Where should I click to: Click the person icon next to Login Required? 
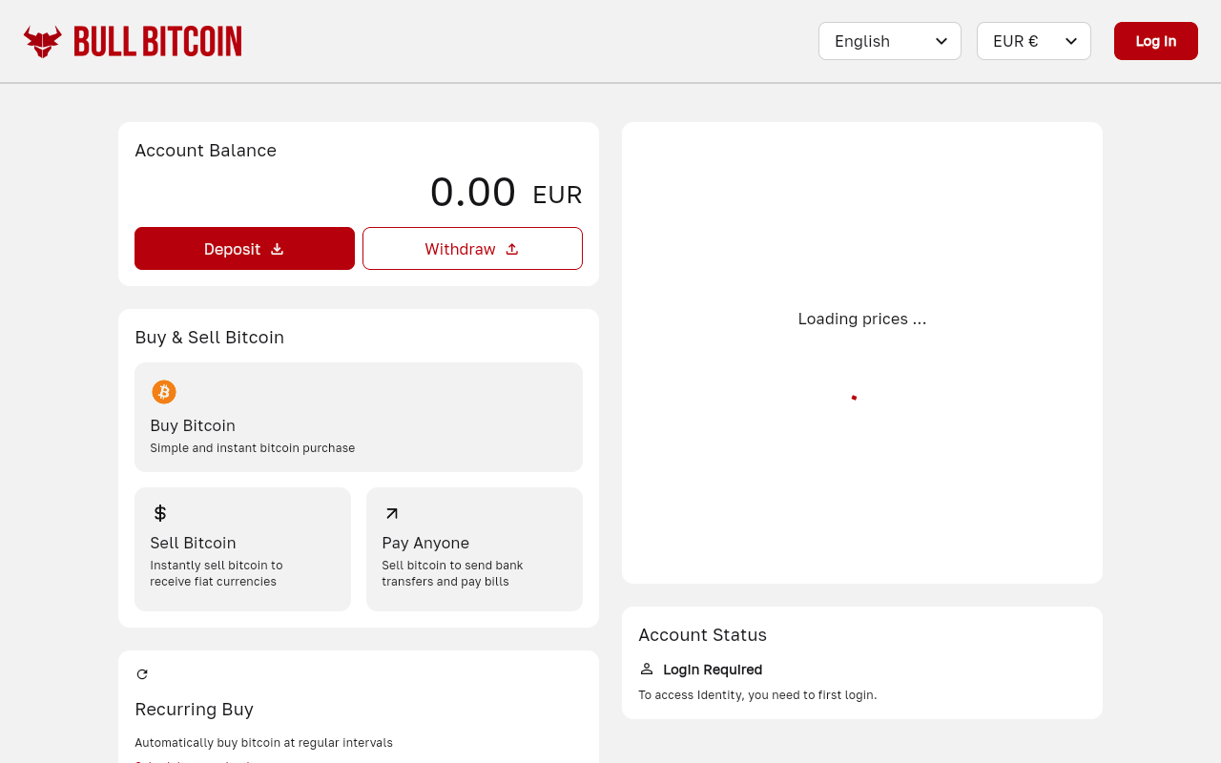click(647, 669)
